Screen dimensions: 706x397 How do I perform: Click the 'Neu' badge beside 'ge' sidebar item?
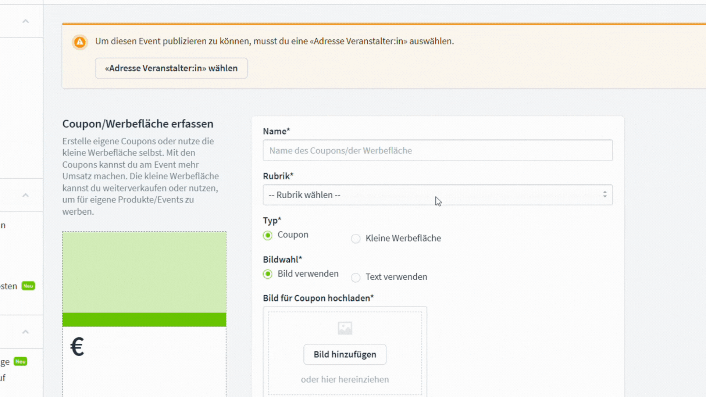click(21, 362)
